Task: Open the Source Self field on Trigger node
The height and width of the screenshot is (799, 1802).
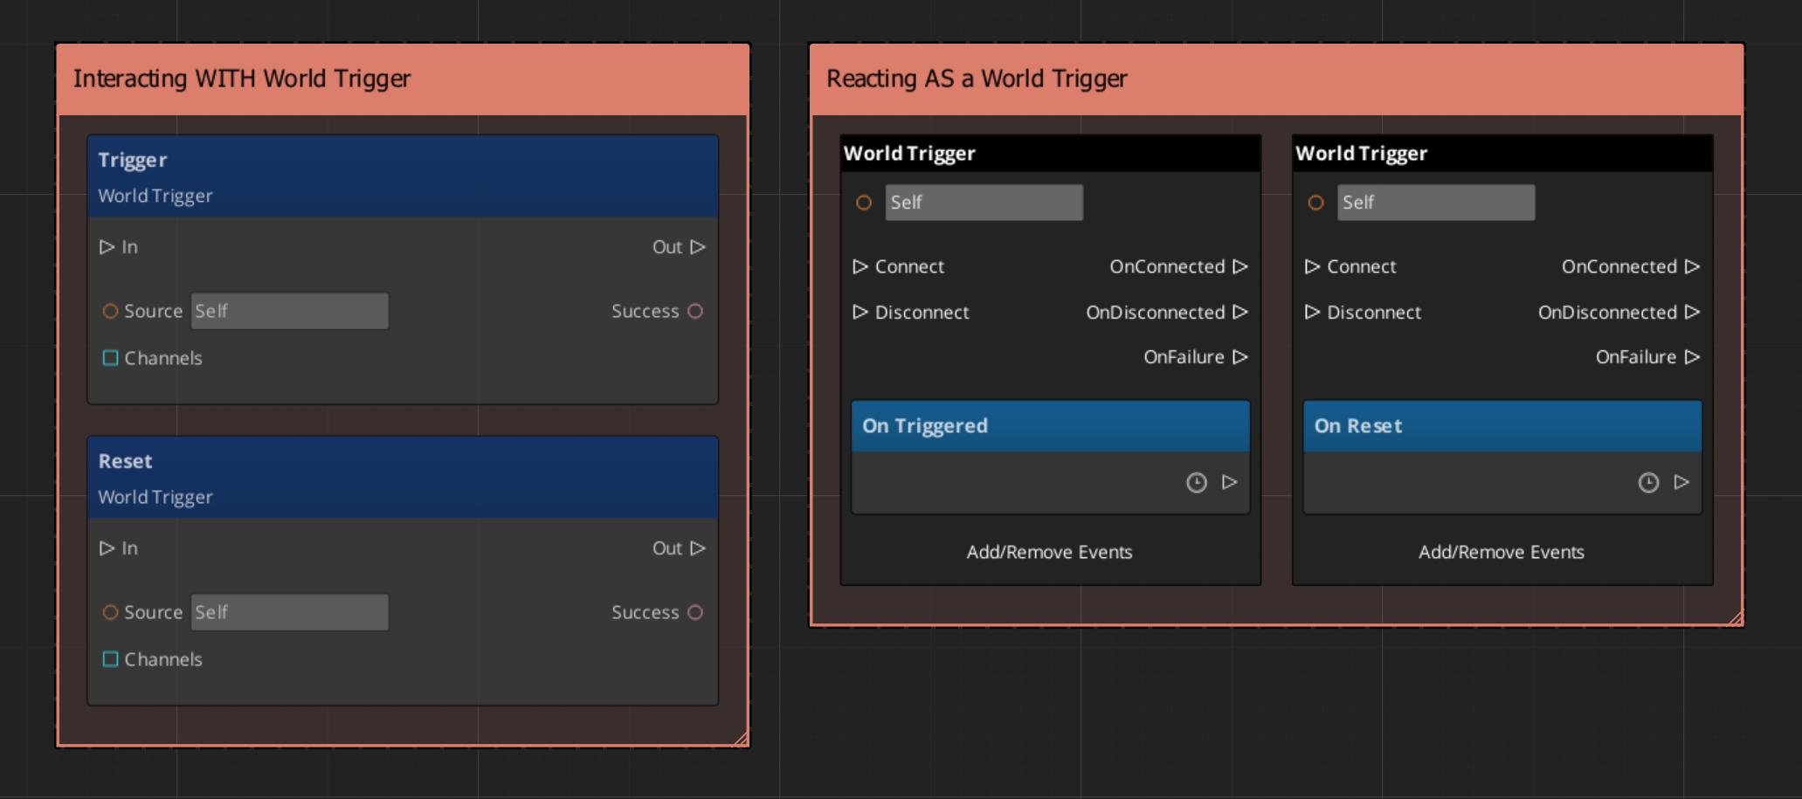Action: tap(289, 312)
